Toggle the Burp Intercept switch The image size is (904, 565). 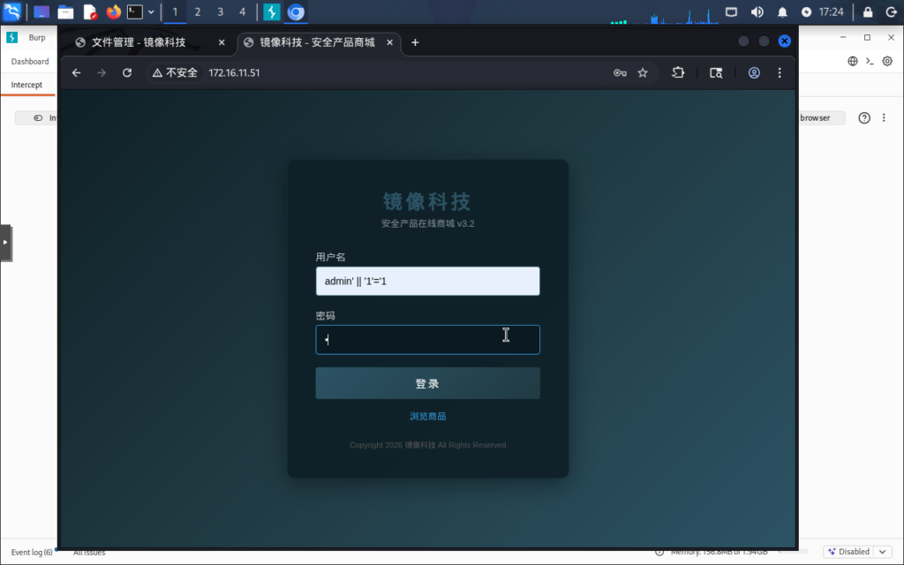(x=38, y=118)
